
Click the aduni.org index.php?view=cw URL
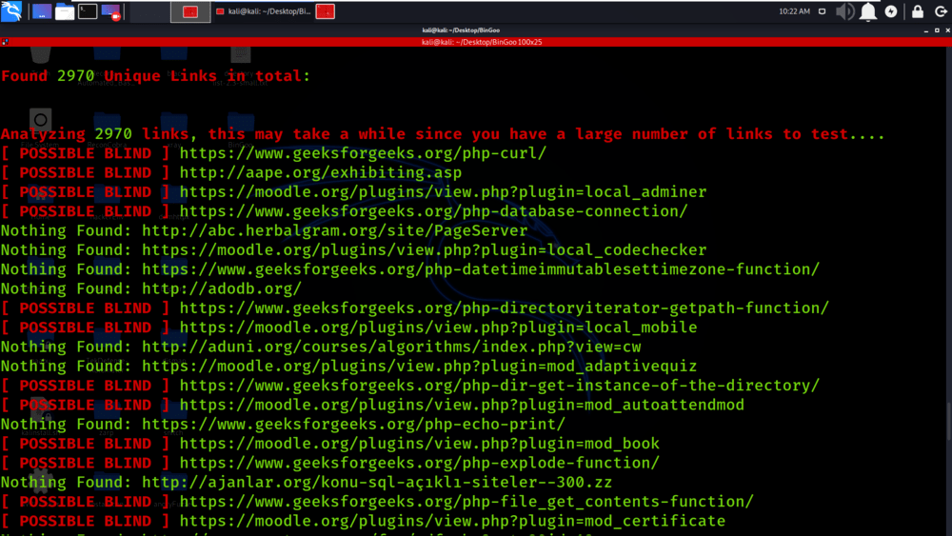pos(391,347)
